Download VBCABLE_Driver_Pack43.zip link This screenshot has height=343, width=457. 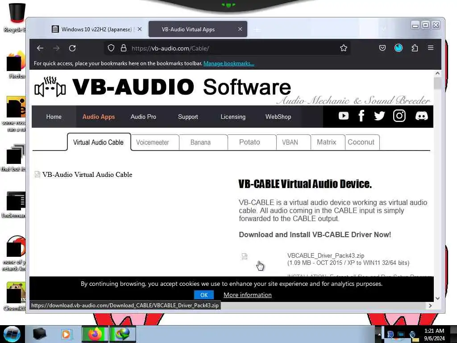pyautogui.click(x=325, y=255)
